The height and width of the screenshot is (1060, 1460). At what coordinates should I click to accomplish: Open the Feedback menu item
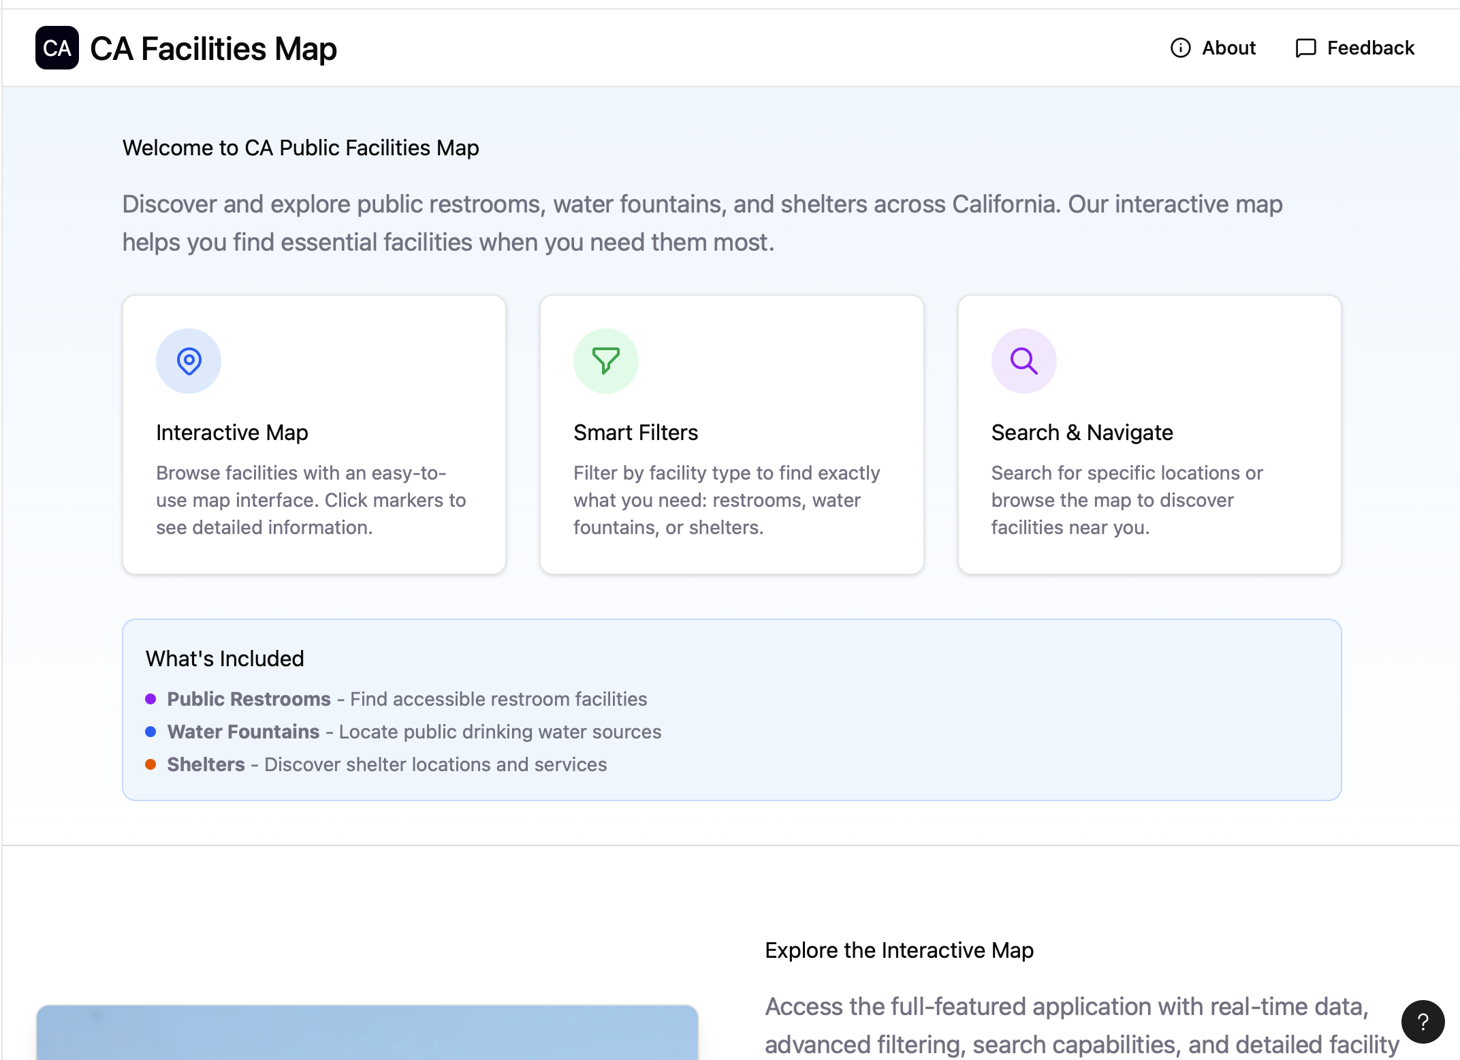click(x=1370, y=48)
